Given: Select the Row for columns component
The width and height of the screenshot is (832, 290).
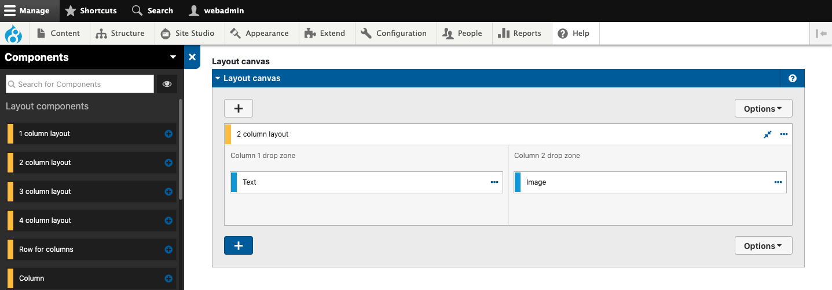Looking at the screenshot, I should click(x=91, y=249).
